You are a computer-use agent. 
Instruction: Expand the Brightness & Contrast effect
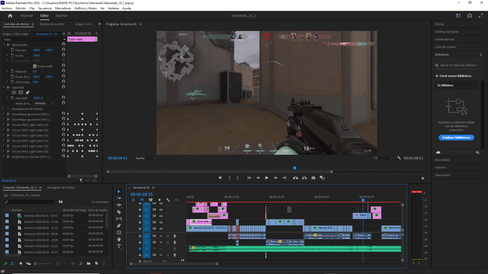4,157
